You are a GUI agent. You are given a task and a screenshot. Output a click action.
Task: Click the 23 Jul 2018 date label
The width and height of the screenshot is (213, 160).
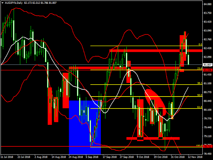click(x=24, y=157)
